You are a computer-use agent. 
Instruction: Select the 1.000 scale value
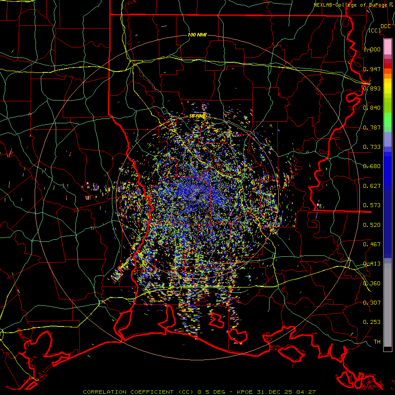coord(372,49)
